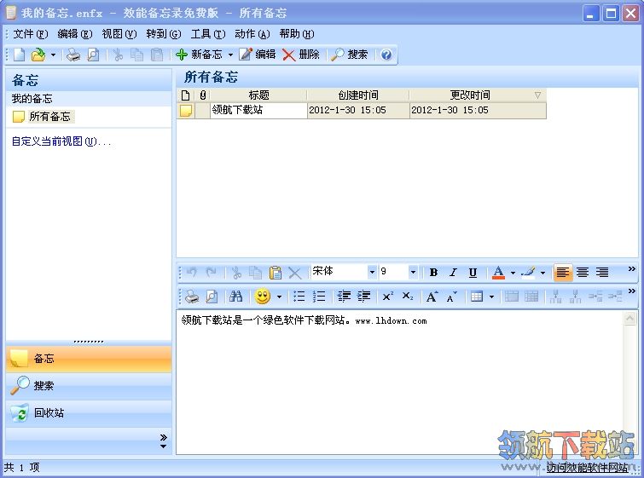
Task: Click the editor toolbar paste clipboard icon
Action: pyautogui.click(x=276, y=273)
